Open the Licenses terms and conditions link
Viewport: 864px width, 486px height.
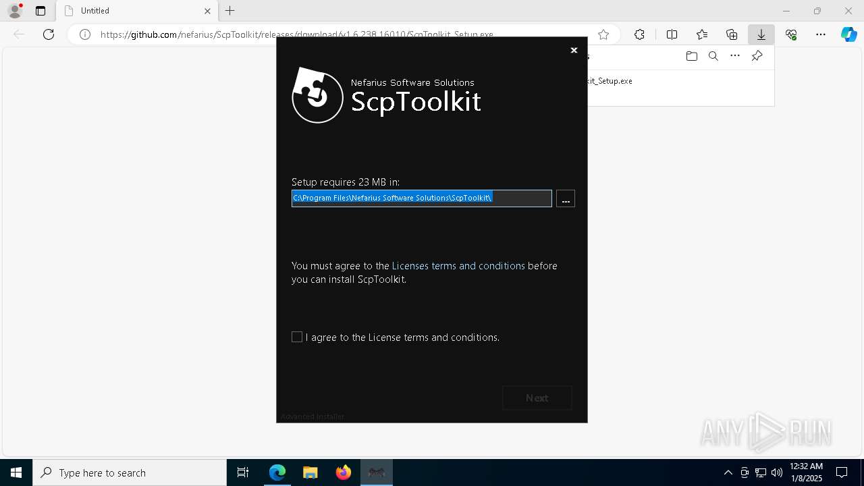click(x=458, y=266)
